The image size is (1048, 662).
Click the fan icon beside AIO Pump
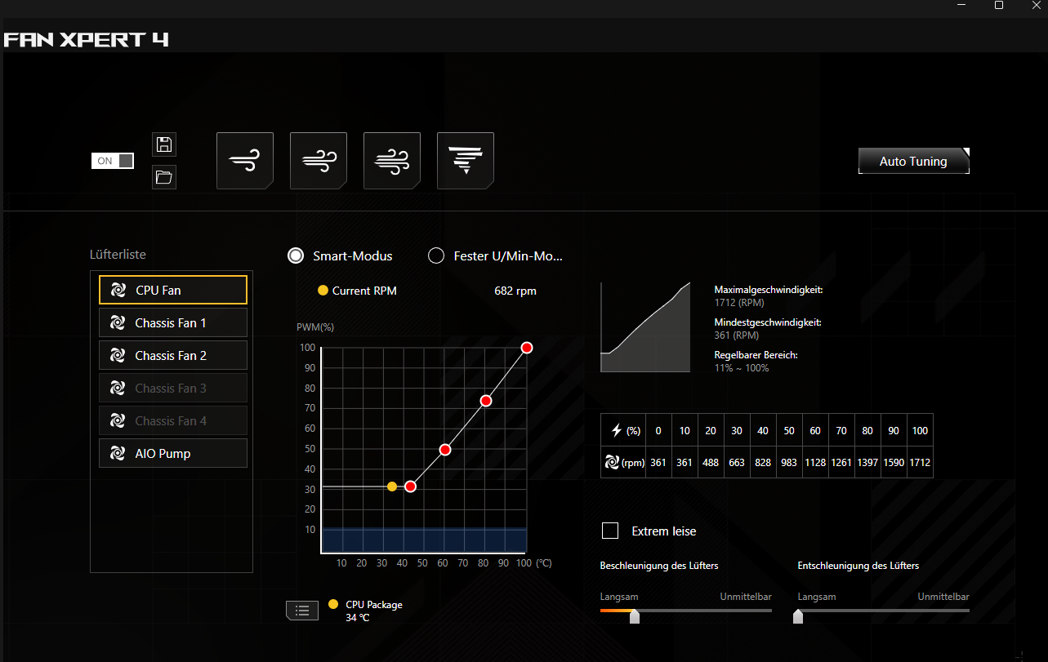click(x=116, y=452)
